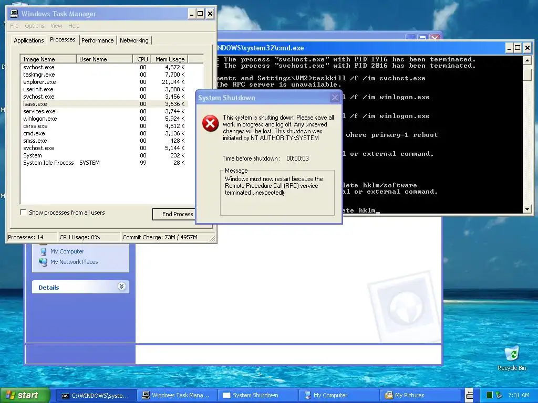Screen dimensions: 538x403
Task: Switch to My Pictures taskbar button
Action: coord(419,396)
